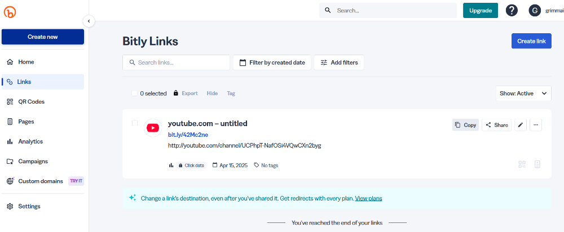Viewport: 564px width, 232px height.
Task: Open Custom domains in the sidebar
Action: (43, 181)
